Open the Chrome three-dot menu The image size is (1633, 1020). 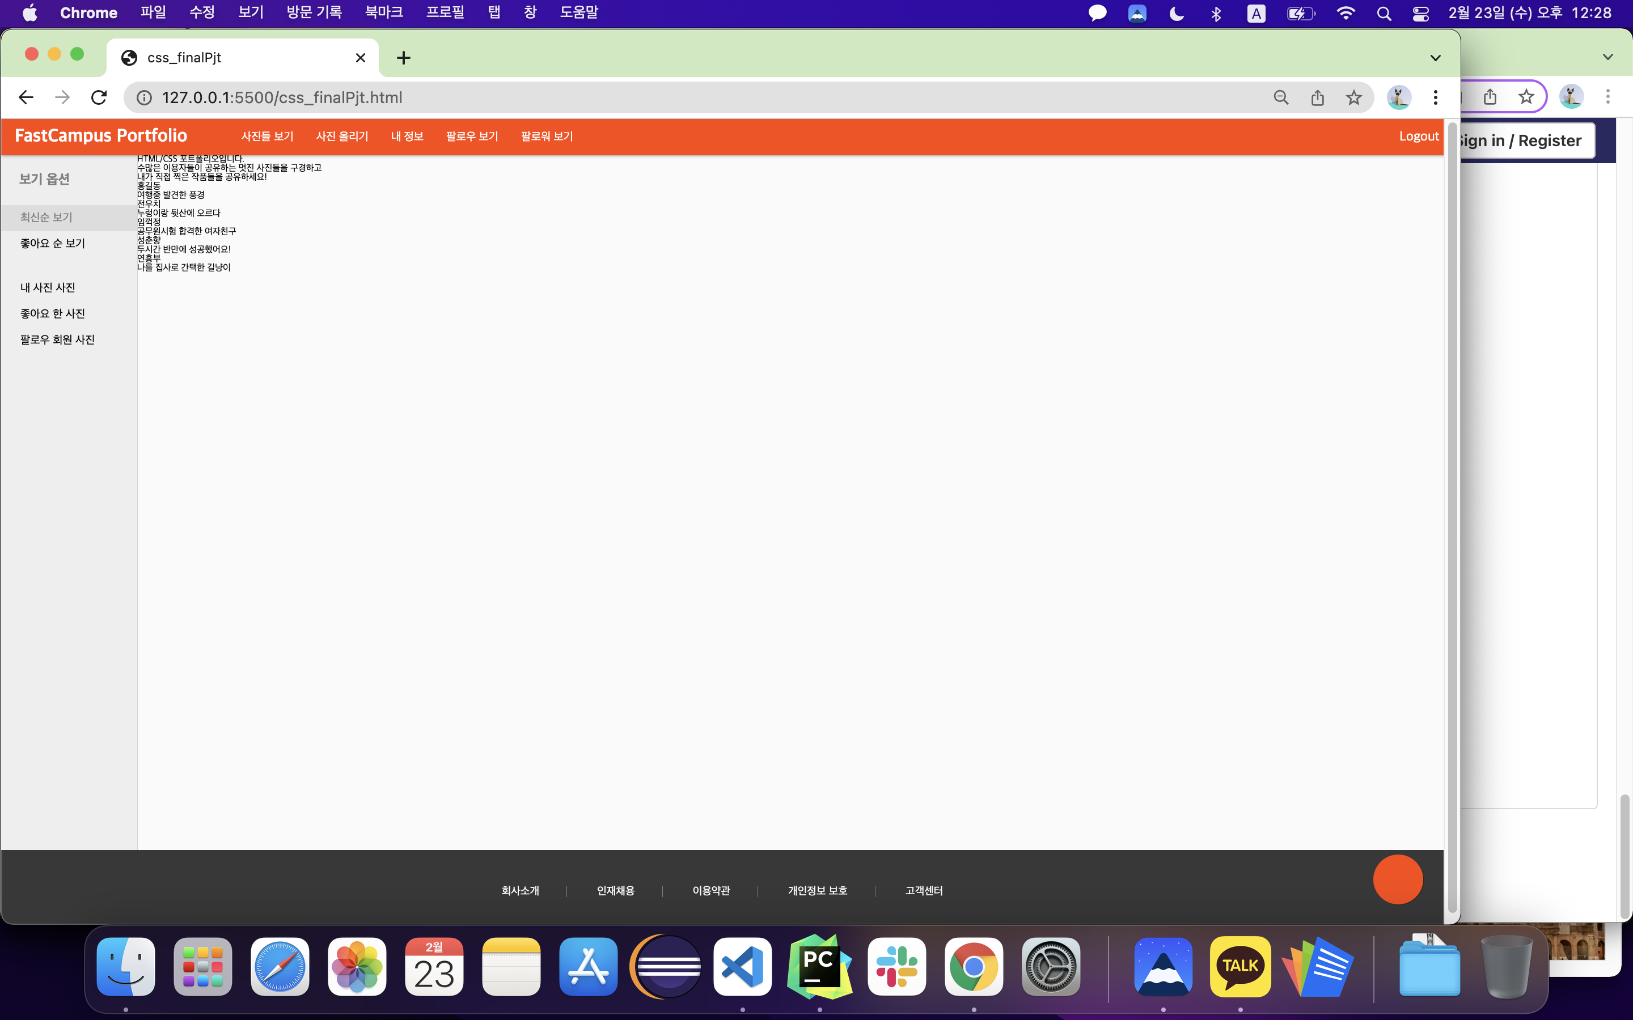(x=1435, y=98)
